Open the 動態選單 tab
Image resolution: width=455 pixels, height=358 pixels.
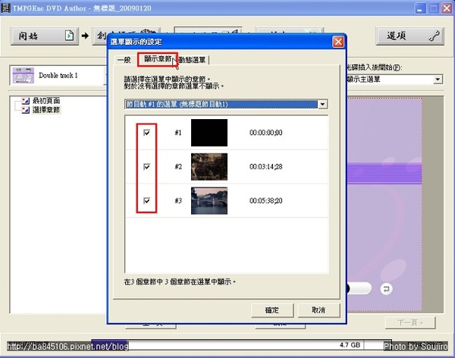point(192,60)
